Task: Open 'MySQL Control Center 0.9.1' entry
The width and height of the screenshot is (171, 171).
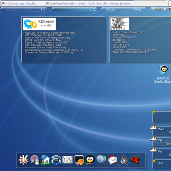Action: point(128,32)
